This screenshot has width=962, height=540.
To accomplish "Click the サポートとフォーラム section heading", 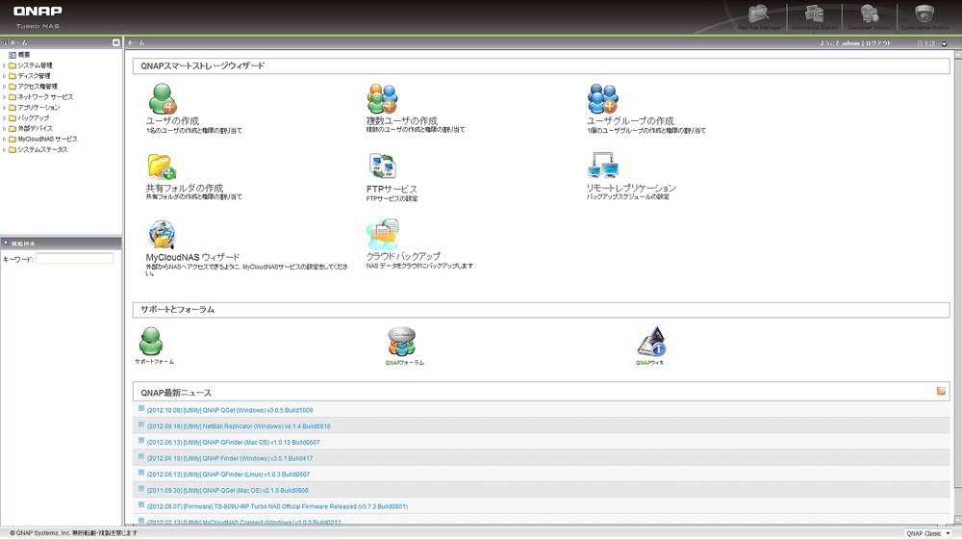I will [177, 309].
